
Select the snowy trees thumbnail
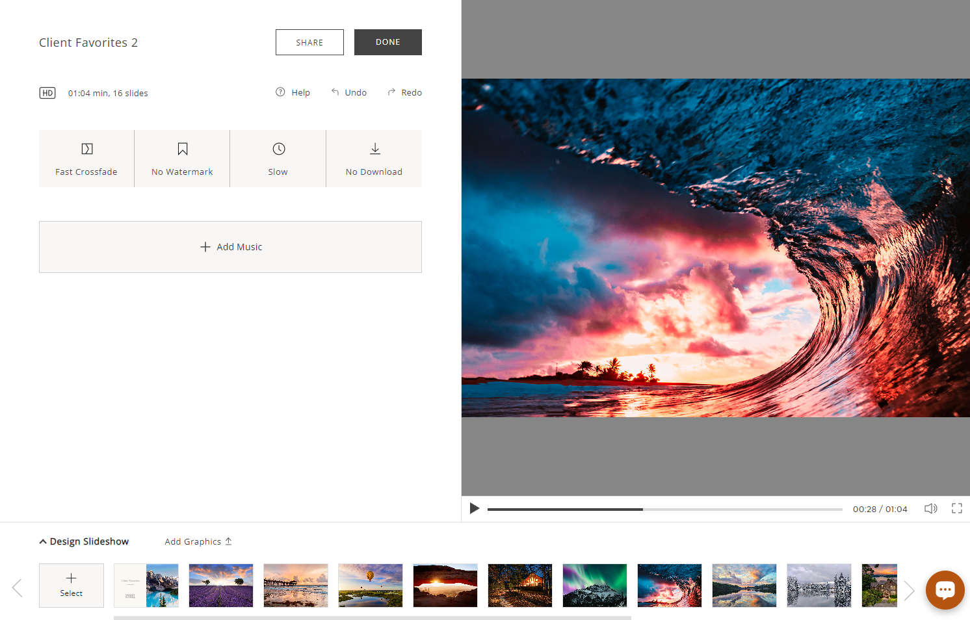coord(819,586)
